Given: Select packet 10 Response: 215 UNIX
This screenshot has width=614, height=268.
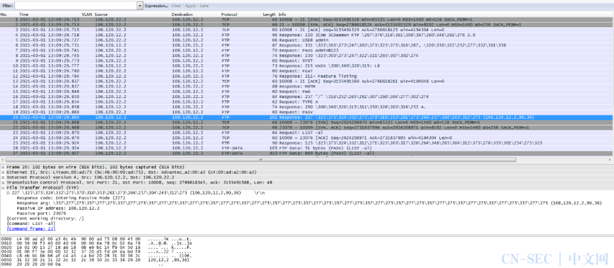Looking at the screenshot, I should [x=307, y=66].
